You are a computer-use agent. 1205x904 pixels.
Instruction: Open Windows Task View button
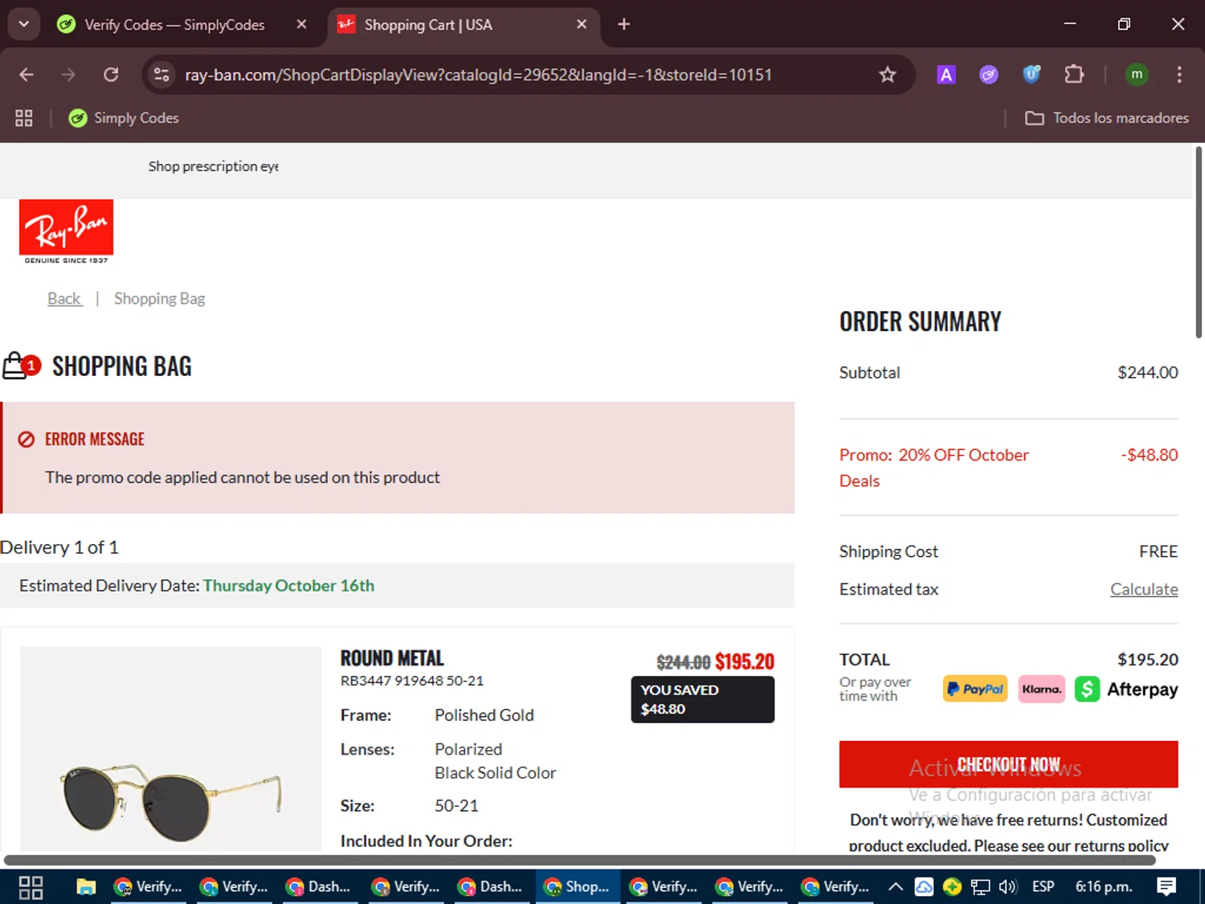(31, 887)
